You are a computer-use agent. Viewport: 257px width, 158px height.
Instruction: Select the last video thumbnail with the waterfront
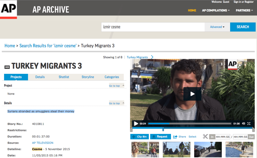point(239,149)
